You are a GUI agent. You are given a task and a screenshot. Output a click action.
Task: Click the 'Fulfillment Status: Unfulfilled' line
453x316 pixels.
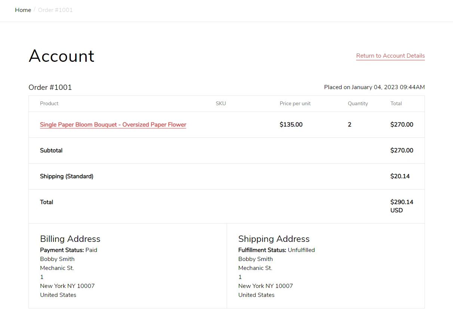(276, 250)
